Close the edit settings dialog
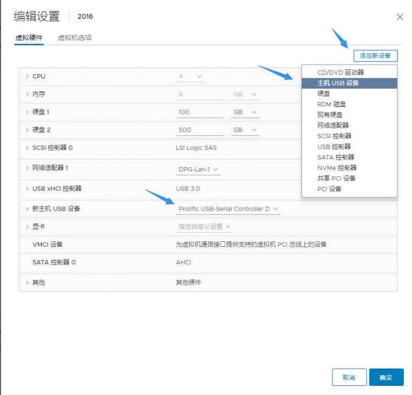 pos(400,17)
